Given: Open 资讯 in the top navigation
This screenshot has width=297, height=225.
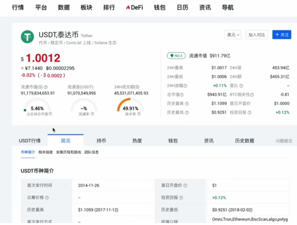Looking at the screenshot, I should tap(205, 8).
